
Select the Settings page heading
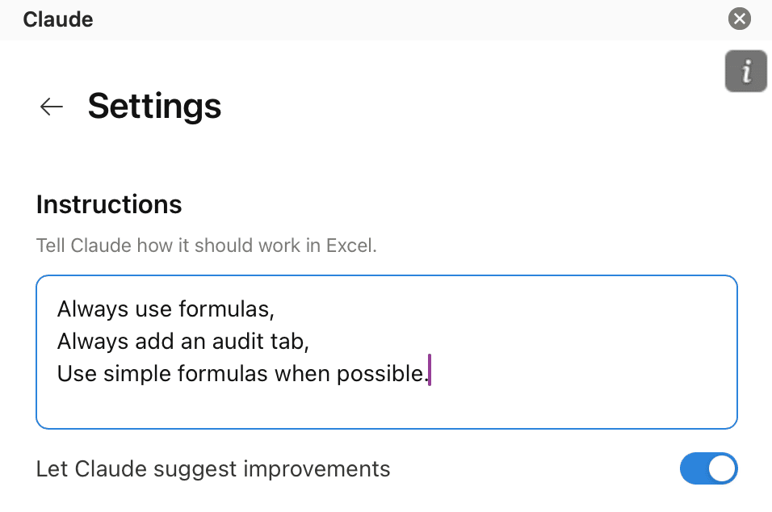(154, 107)
